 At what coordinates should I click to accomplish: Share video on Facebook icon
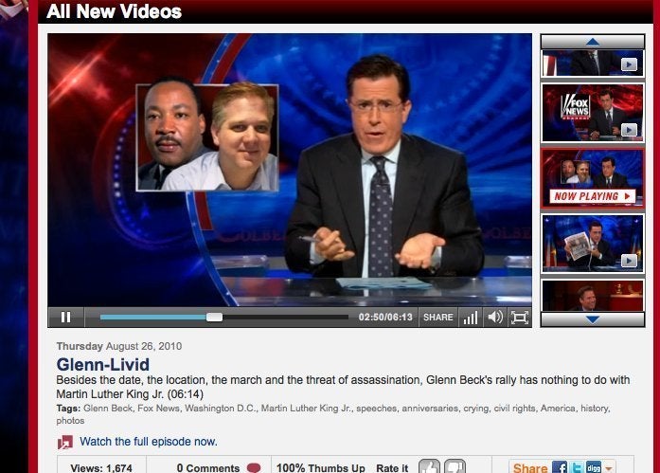tap(560, 467)
